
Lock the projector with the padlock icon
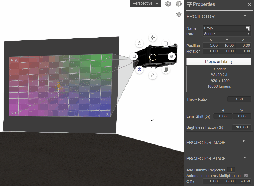coord(153,75)
